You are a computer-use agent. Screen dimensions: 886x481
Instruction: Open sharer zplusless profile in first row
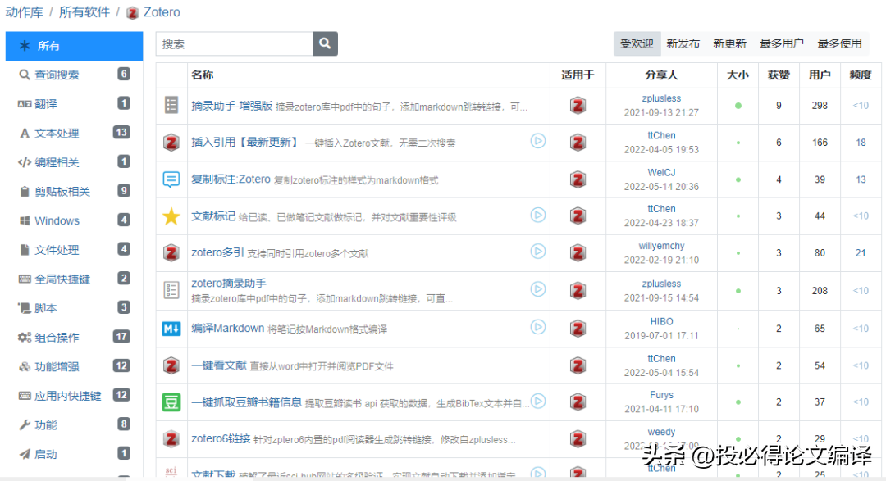click(661, 98)
